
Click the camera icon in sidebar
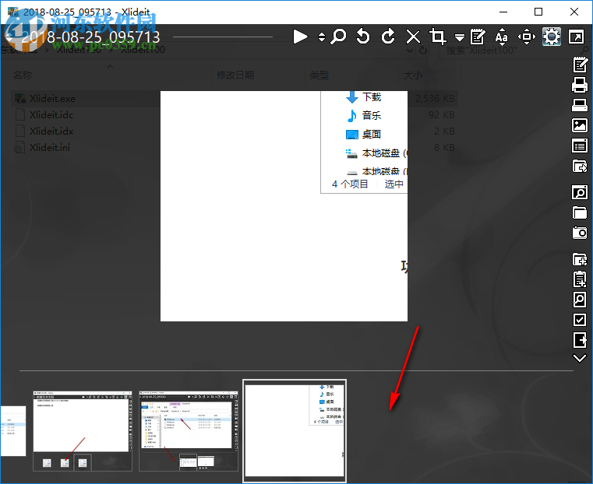coord(580,233)
